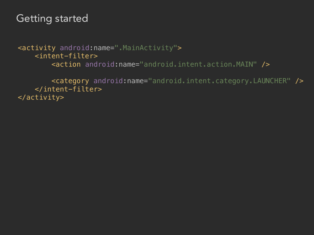Screen dimensions: 314x235
Task: Click the android prefix on the action line
Action: pyautogui.click(x=100, y=64)
